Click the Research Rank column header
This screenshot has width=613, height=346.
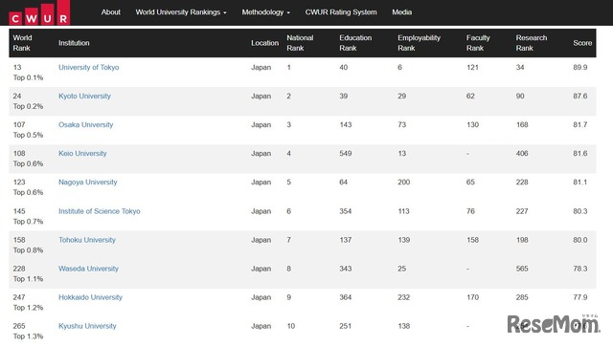point(532,43)
